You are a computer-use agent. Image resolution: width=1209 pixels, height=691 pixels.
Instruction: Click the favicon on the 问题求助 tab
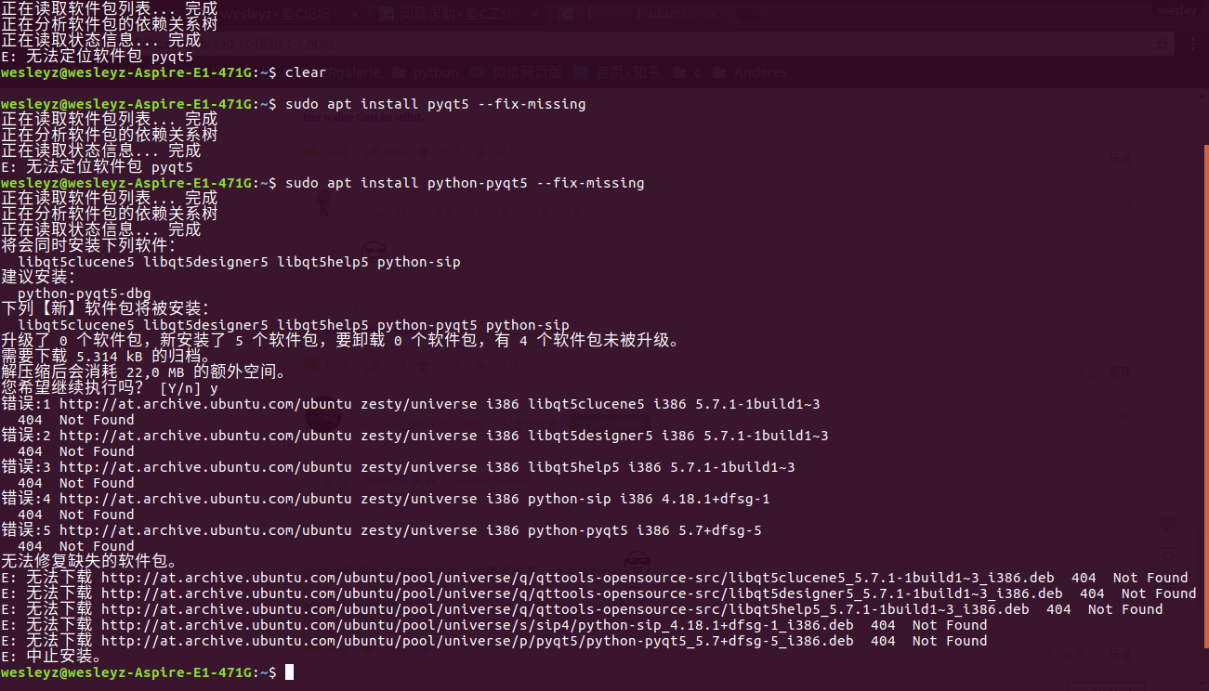coord(385,13)
